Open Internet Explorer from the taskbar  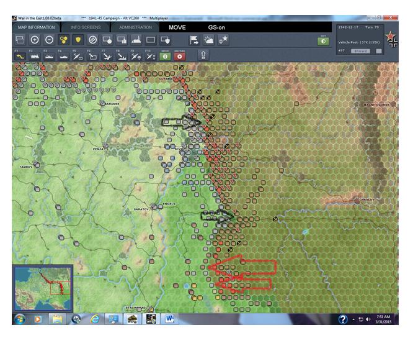point(95,319)
